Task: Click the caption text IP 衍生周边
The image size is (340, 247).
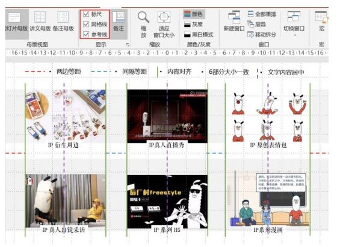Action: coord(63,145)
